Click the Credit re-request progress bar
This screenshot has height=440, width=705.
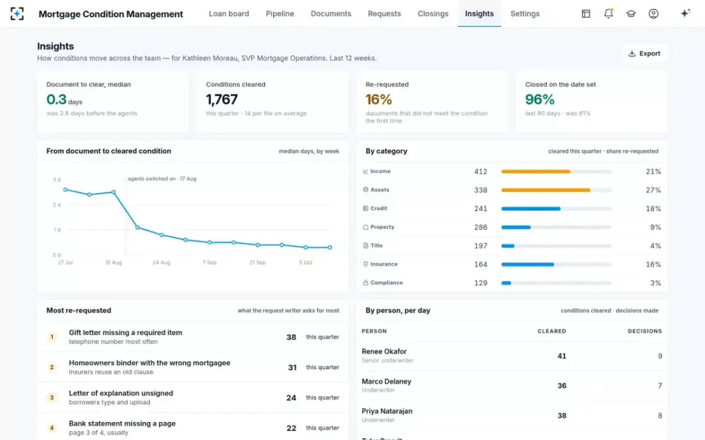click(556, 208)
